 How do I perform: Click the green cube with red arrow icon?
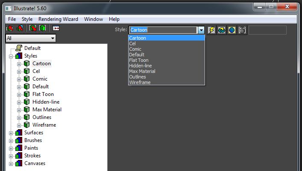coord(33,28)
